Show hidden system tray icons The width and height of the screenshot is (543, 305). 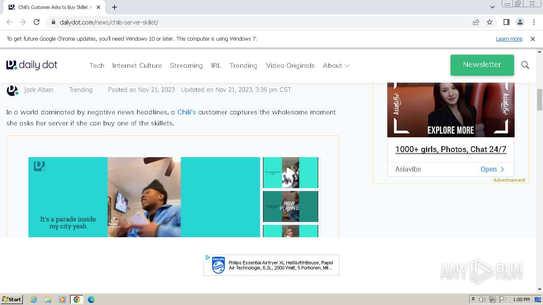(x=473, y=299)
